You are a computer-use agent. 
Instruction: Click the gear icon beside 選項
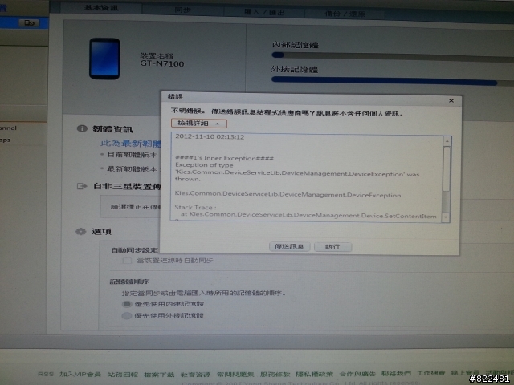click(x=80, y=232)
